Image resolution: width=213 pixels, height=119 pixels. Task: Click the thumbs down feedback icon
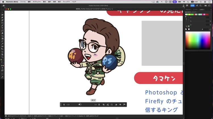point(120,105)
